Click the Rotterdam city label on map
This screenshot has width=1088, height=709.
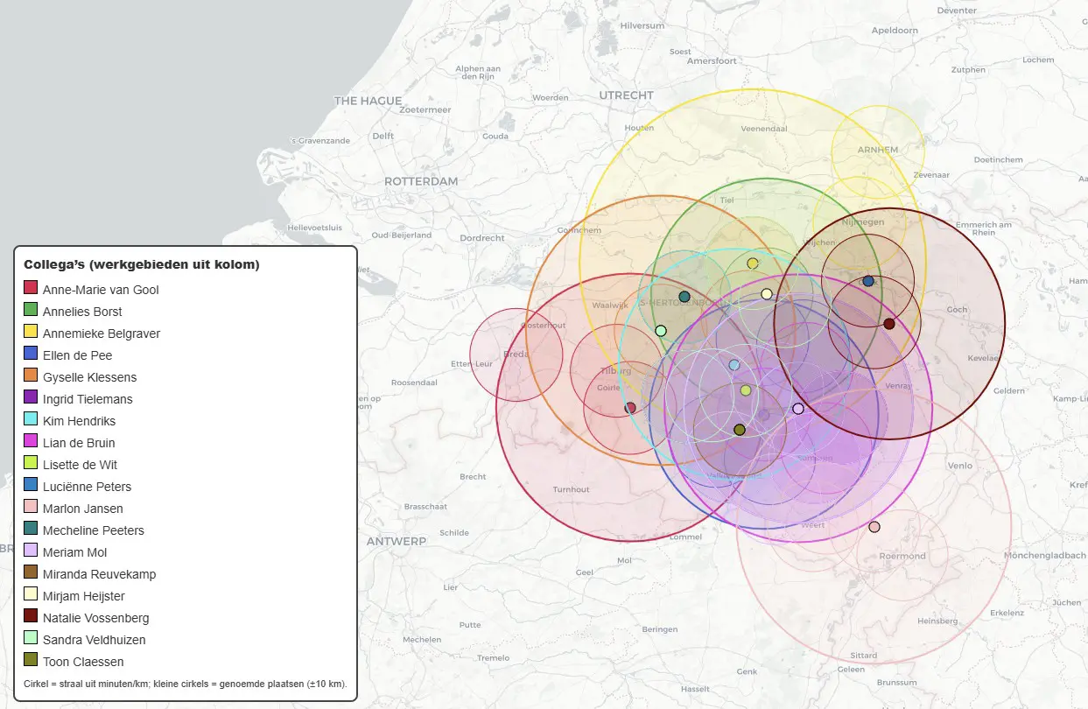point(421,181)
